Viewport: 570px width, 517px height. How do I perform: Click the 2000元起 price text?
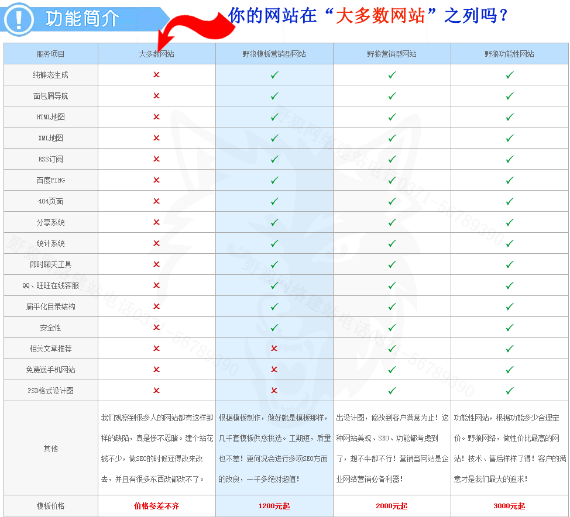[x=392, y=506]
